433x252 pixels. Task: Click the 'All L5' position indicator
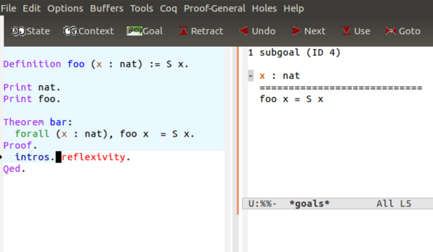click(x=394, y=204)
